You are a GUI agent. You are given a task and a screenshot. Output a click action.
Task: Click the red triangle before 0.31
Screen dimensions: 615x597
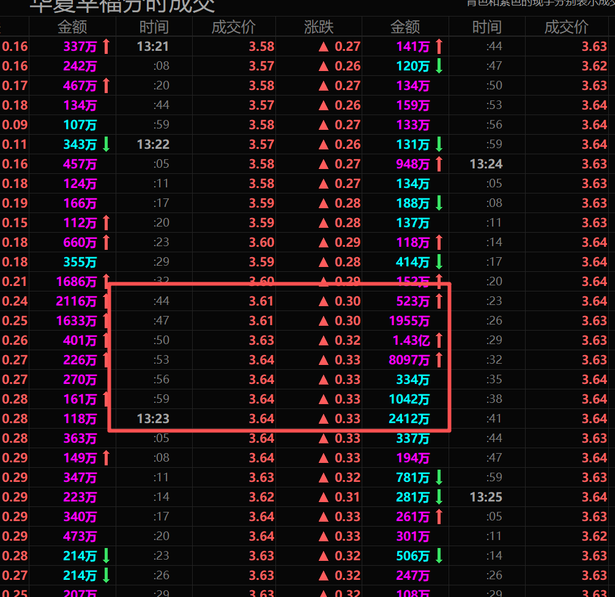coord(324,497)
